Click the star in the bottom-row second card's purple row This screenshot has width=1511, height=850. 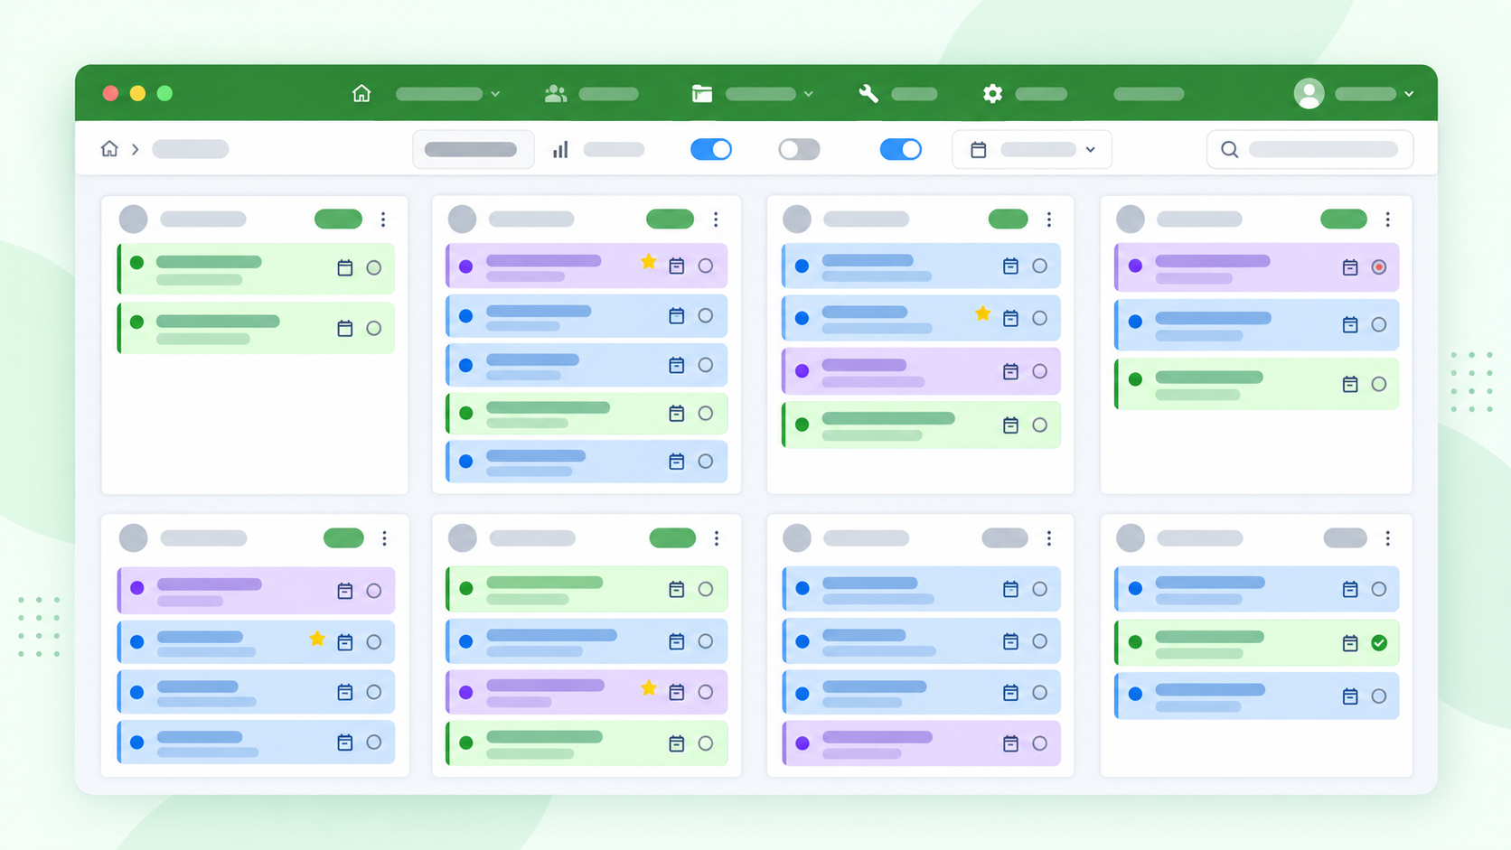pyautogui.click(x=649, y=688)
